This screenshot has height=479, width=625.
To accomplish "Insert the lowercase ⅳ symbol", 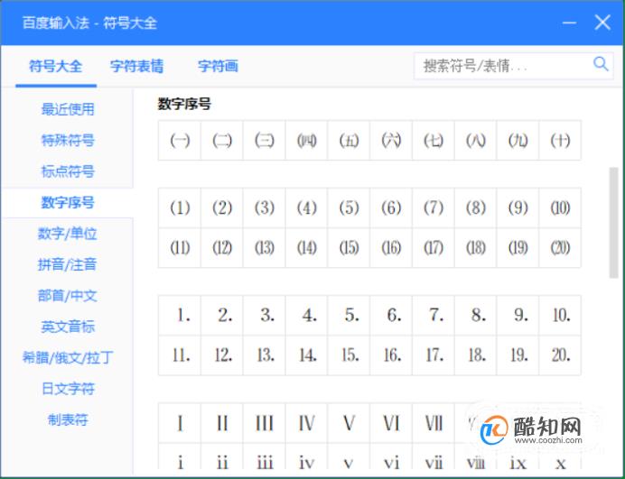I will [306, 456].
